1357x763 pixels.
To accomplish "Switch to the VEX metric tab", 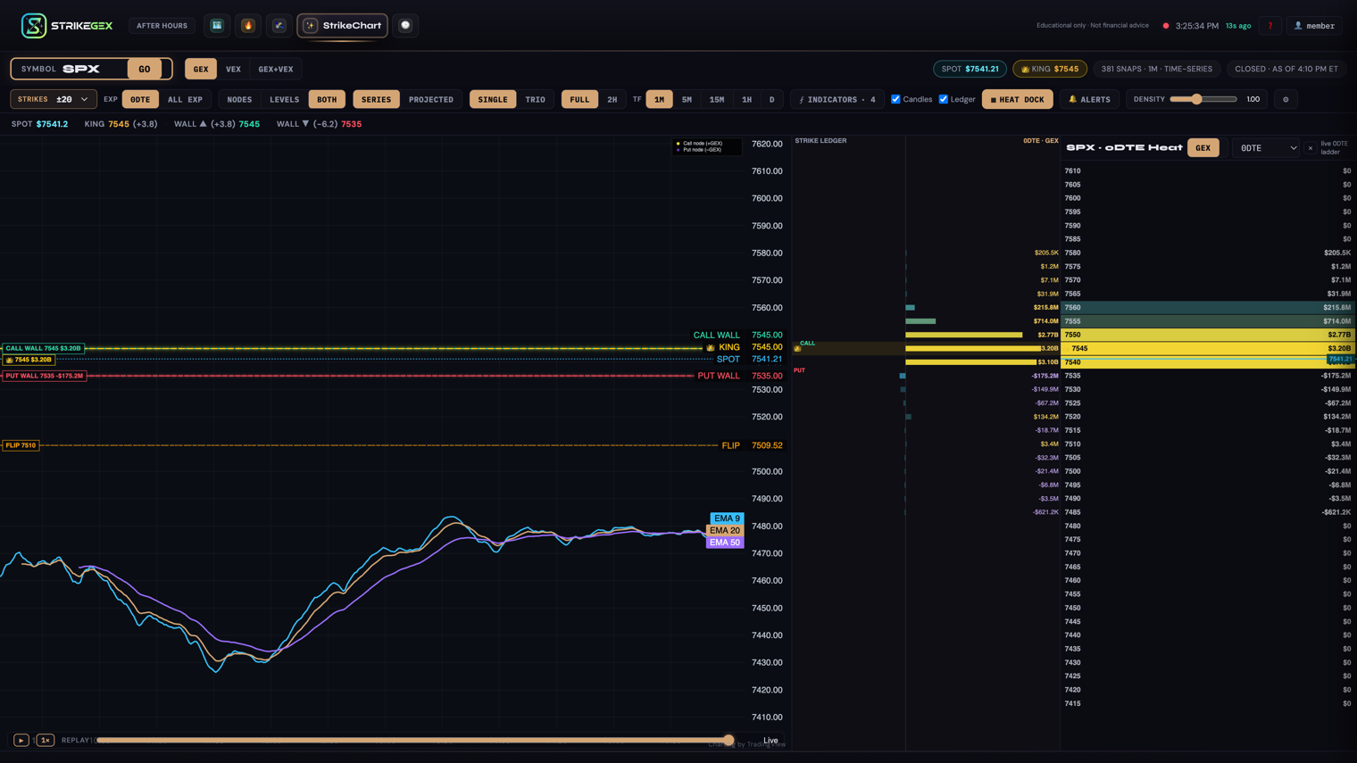I will (233, 69).
